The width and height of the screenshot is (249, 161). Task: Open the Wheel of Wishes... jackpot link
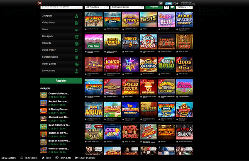(x=59, y=149)
